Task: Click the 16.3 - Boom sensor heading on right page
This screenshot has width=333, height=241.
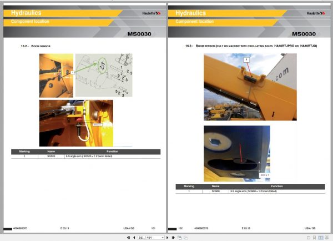Action: [x=251, y=46]
